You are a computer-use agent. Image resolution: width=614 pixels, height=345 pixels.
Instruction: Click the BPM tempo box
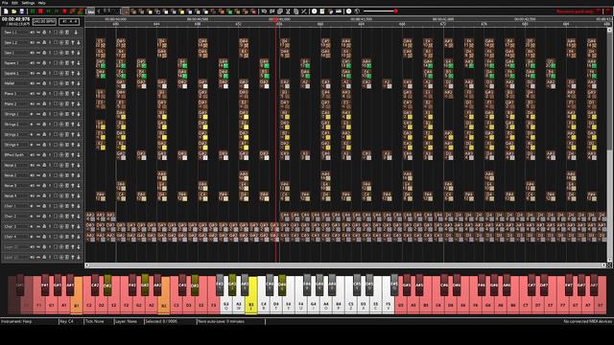[44, 21]
